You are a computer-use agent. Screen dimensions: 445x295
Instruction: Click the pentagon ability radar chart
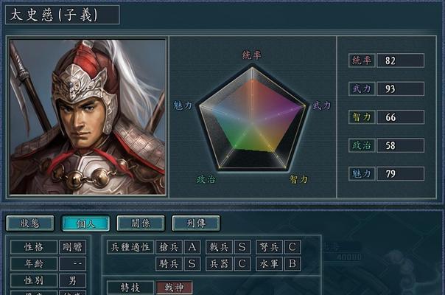point(252,119)
